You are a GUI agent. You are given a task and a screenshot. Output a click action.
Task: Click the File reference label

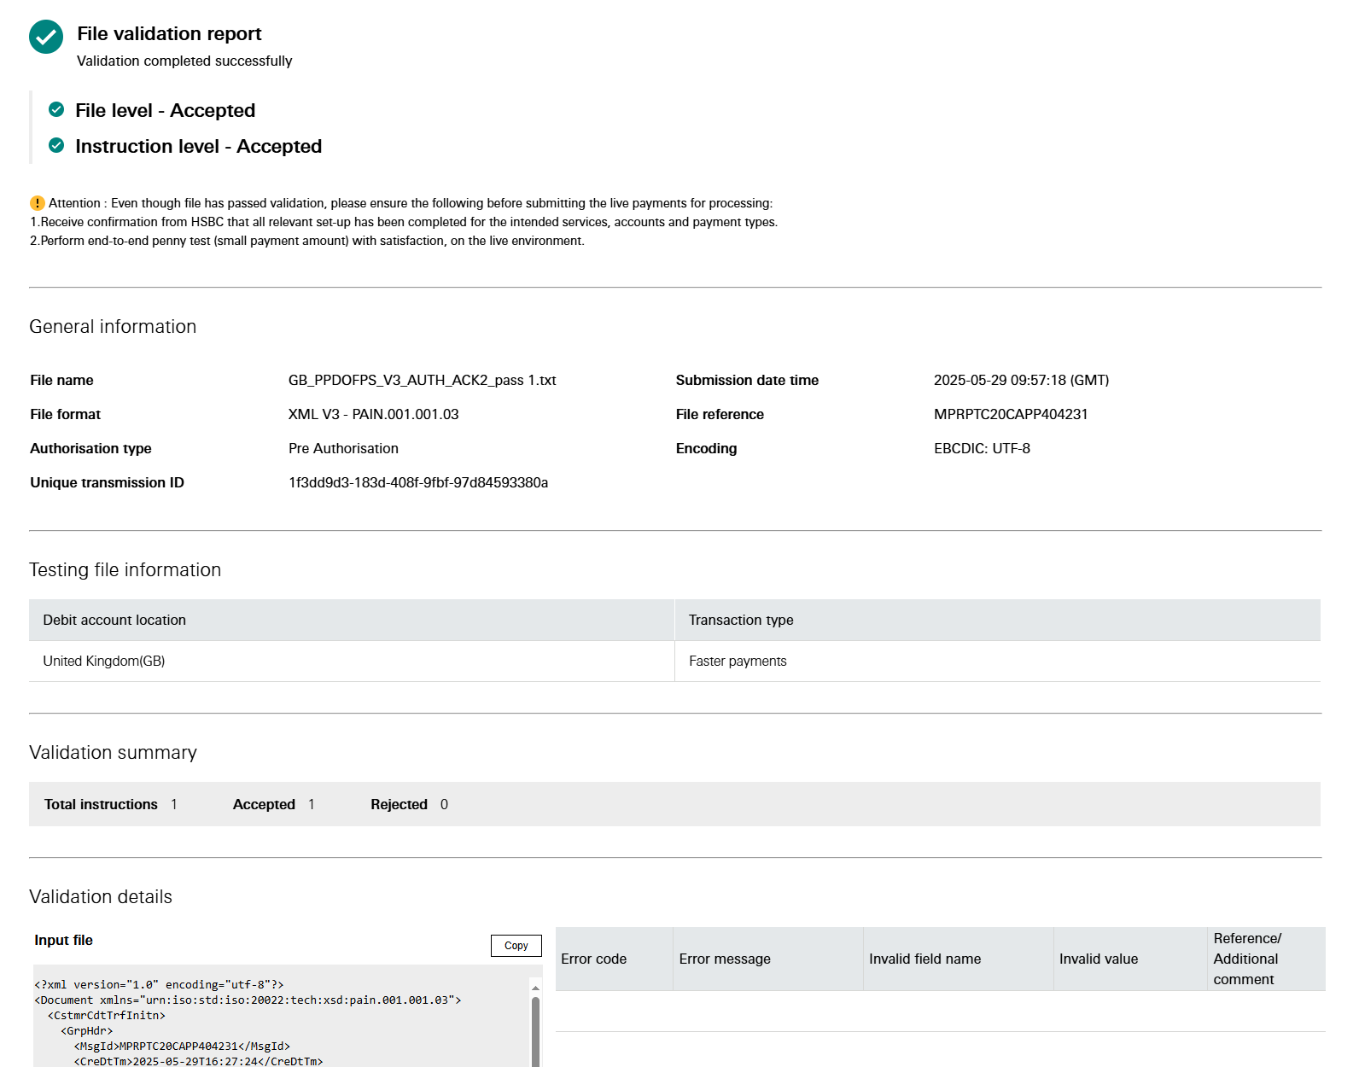tap(720, 414)
